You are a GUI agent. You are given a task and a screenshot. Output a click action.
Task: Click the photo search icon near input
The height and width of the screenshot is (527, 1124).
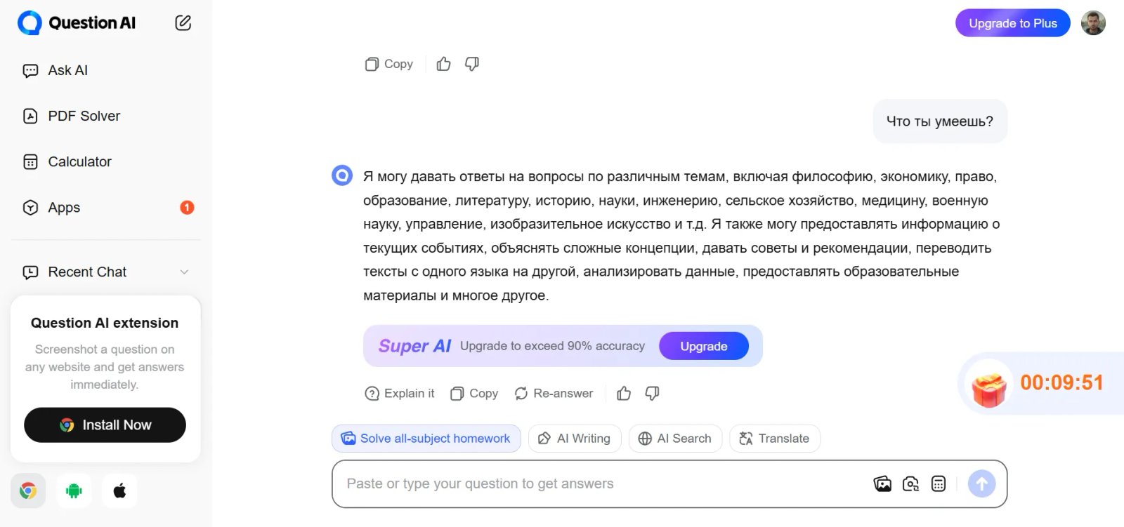[x=910, y=483]
